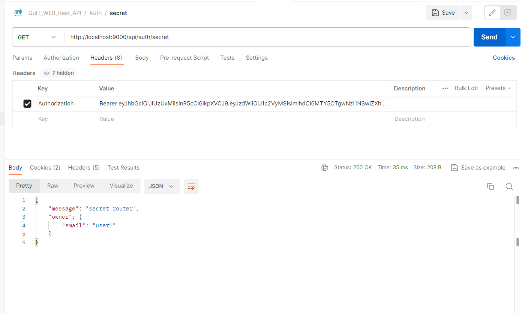Open the GET method dropdown
Viewport: 522px width, 314px height.
37,37
